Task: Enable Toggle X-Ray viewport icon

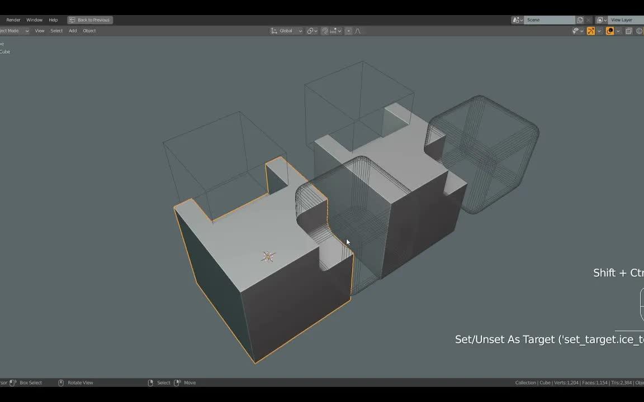Action: tap(629, 31)
